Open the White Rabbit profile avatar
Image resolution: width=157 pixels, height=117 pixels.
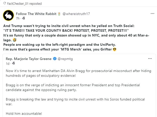pyautogui.click(x=8, y=15)
